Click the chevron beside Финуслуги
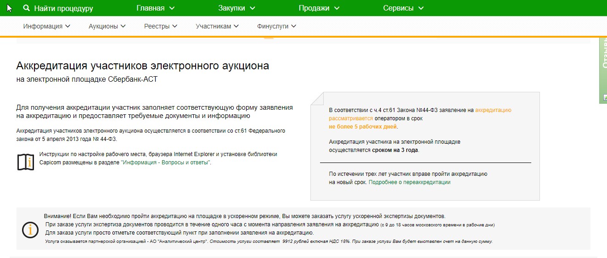The image size is (607, 258). pyautogui.click(x=293, y=26)
